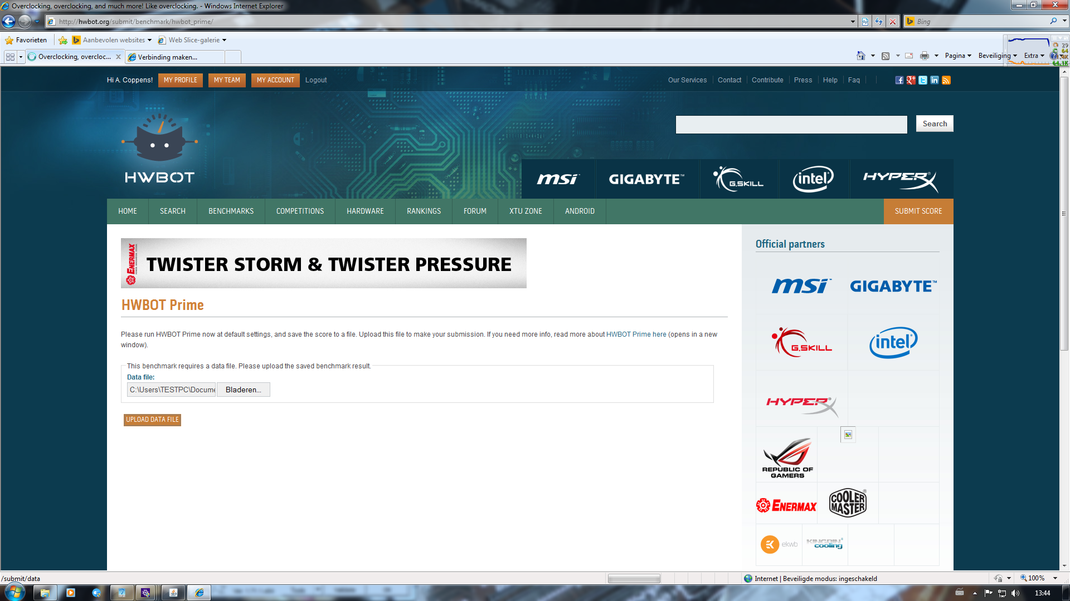1070x601 pixels.
Task: Click the Bing search magnifier icon
Action: point(1053,21)
